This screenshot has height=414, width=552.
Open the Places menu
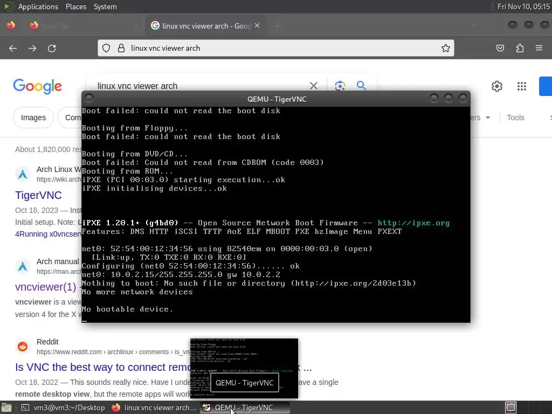click(75, 6)
